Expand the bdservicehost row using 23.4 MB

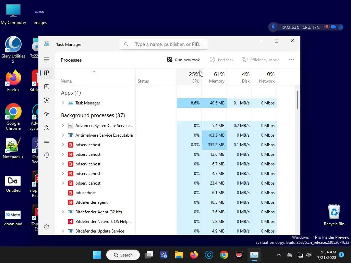[63, 183]
